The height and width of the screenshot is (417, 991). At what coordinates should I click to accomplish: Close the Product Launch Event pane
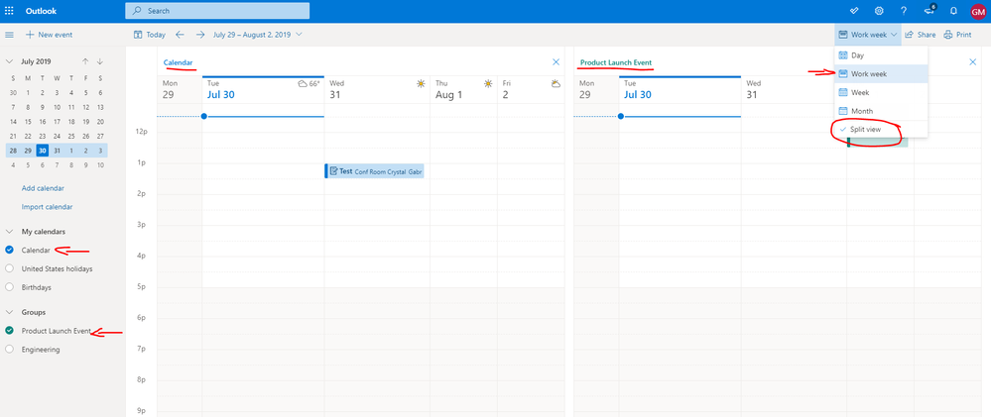coord(973,61)
